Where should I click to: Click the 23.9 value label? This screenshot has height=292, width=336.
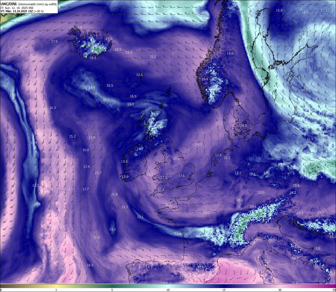tap(300, 212)
